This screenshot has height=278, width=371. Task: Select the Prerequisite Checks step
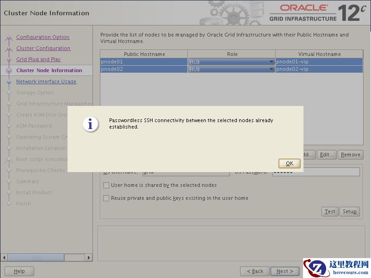40,170
